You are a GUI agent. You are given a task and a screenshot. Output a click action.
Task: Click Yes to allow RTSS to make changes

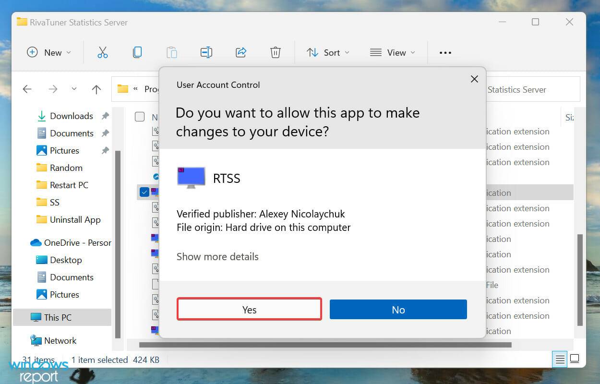coord(249,309)
